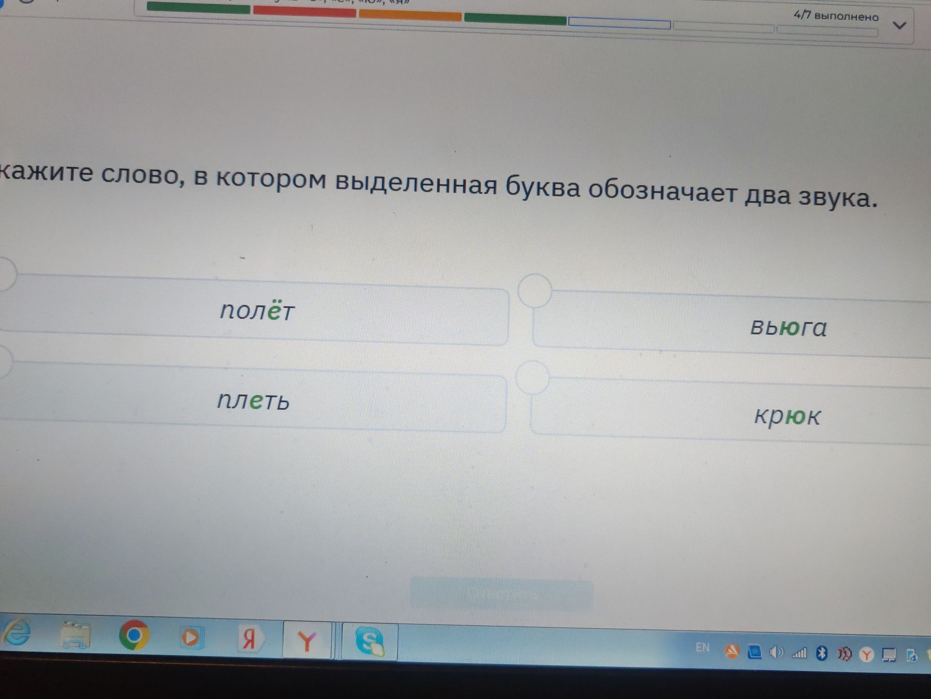Click the current blue-outlined progress segment
Screen dimensions: 931x699
tap(620, 23)
